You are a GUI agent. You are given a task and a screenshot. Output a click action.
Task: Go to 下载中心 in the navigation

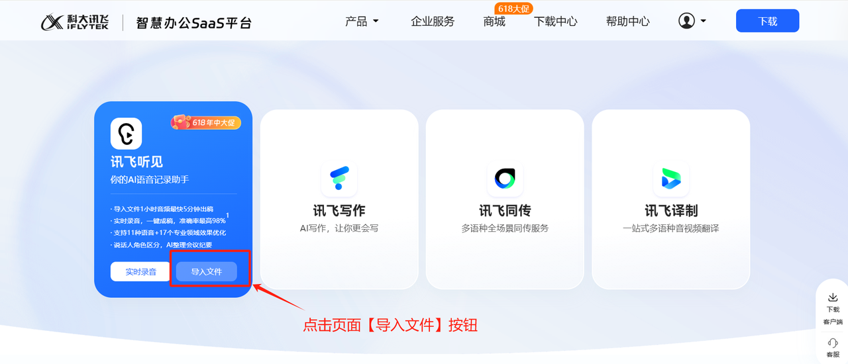click(556, 21)
